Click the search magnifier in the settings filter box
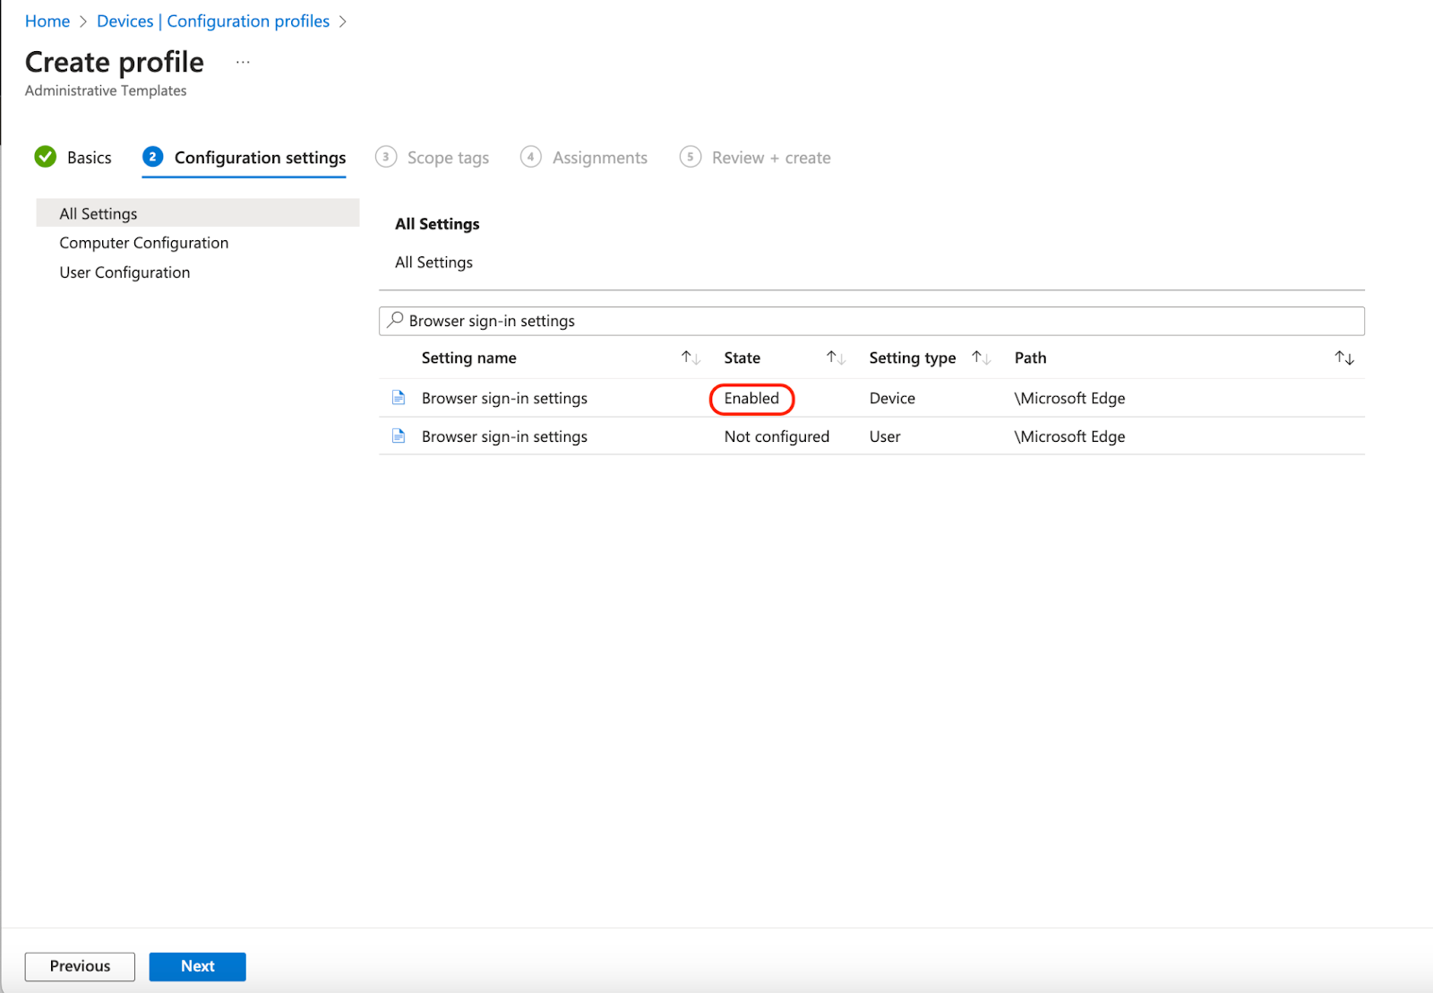The image size is (1433, 993). pyautogui.click(x=395, y=320)
